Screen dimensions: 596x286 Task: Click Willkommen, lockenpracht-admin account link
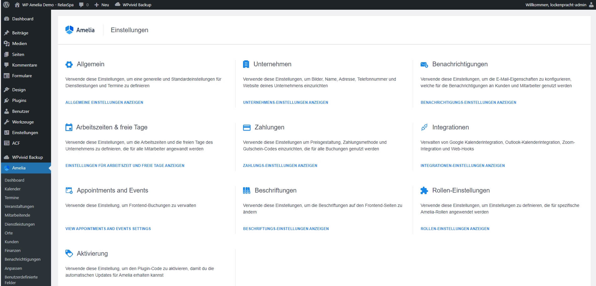(x=556, y=5)
